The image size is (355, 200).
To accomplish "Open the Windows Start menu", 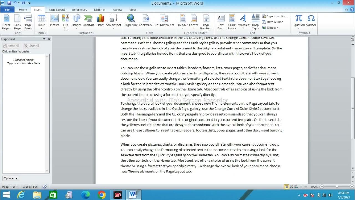I will pyautogui.click(x=6, y=195).
